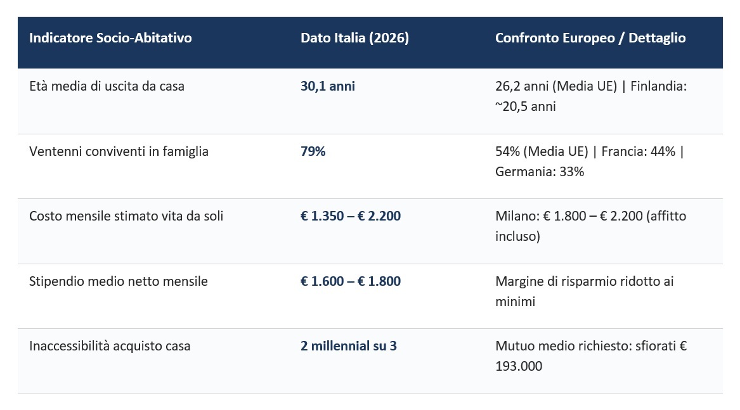The image size is (740, 410).
Task: Select the Ventenni conviventi in famiglia row label
Action: 119,151
